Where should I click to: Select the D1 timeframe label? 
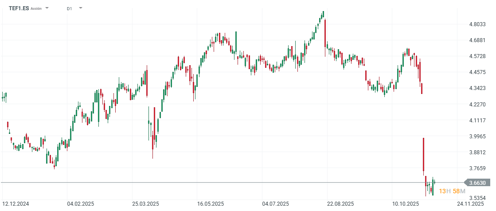point(70,8)
